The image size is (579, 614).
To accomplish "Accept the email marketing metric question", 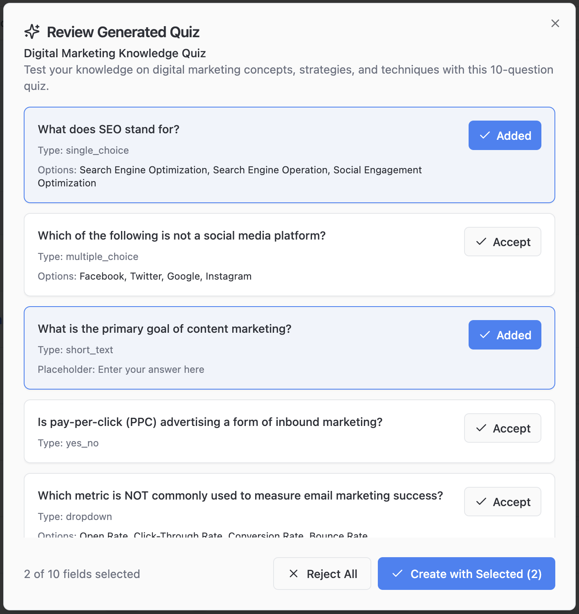I will tap(503, 502).
